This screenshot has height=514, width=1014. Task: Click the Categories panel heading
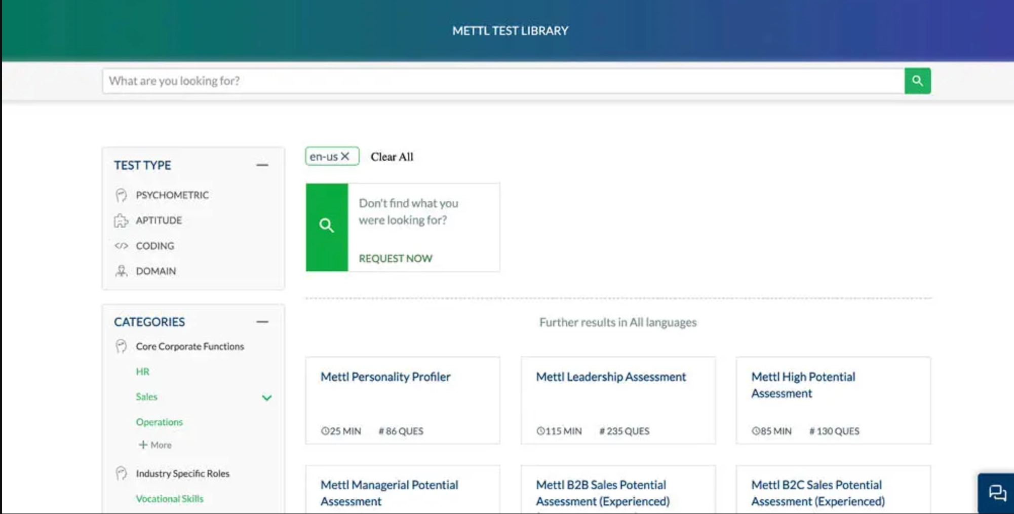point(149,322)
